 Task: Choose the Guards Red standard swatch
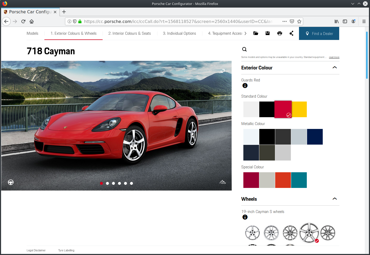coord(283,109)
